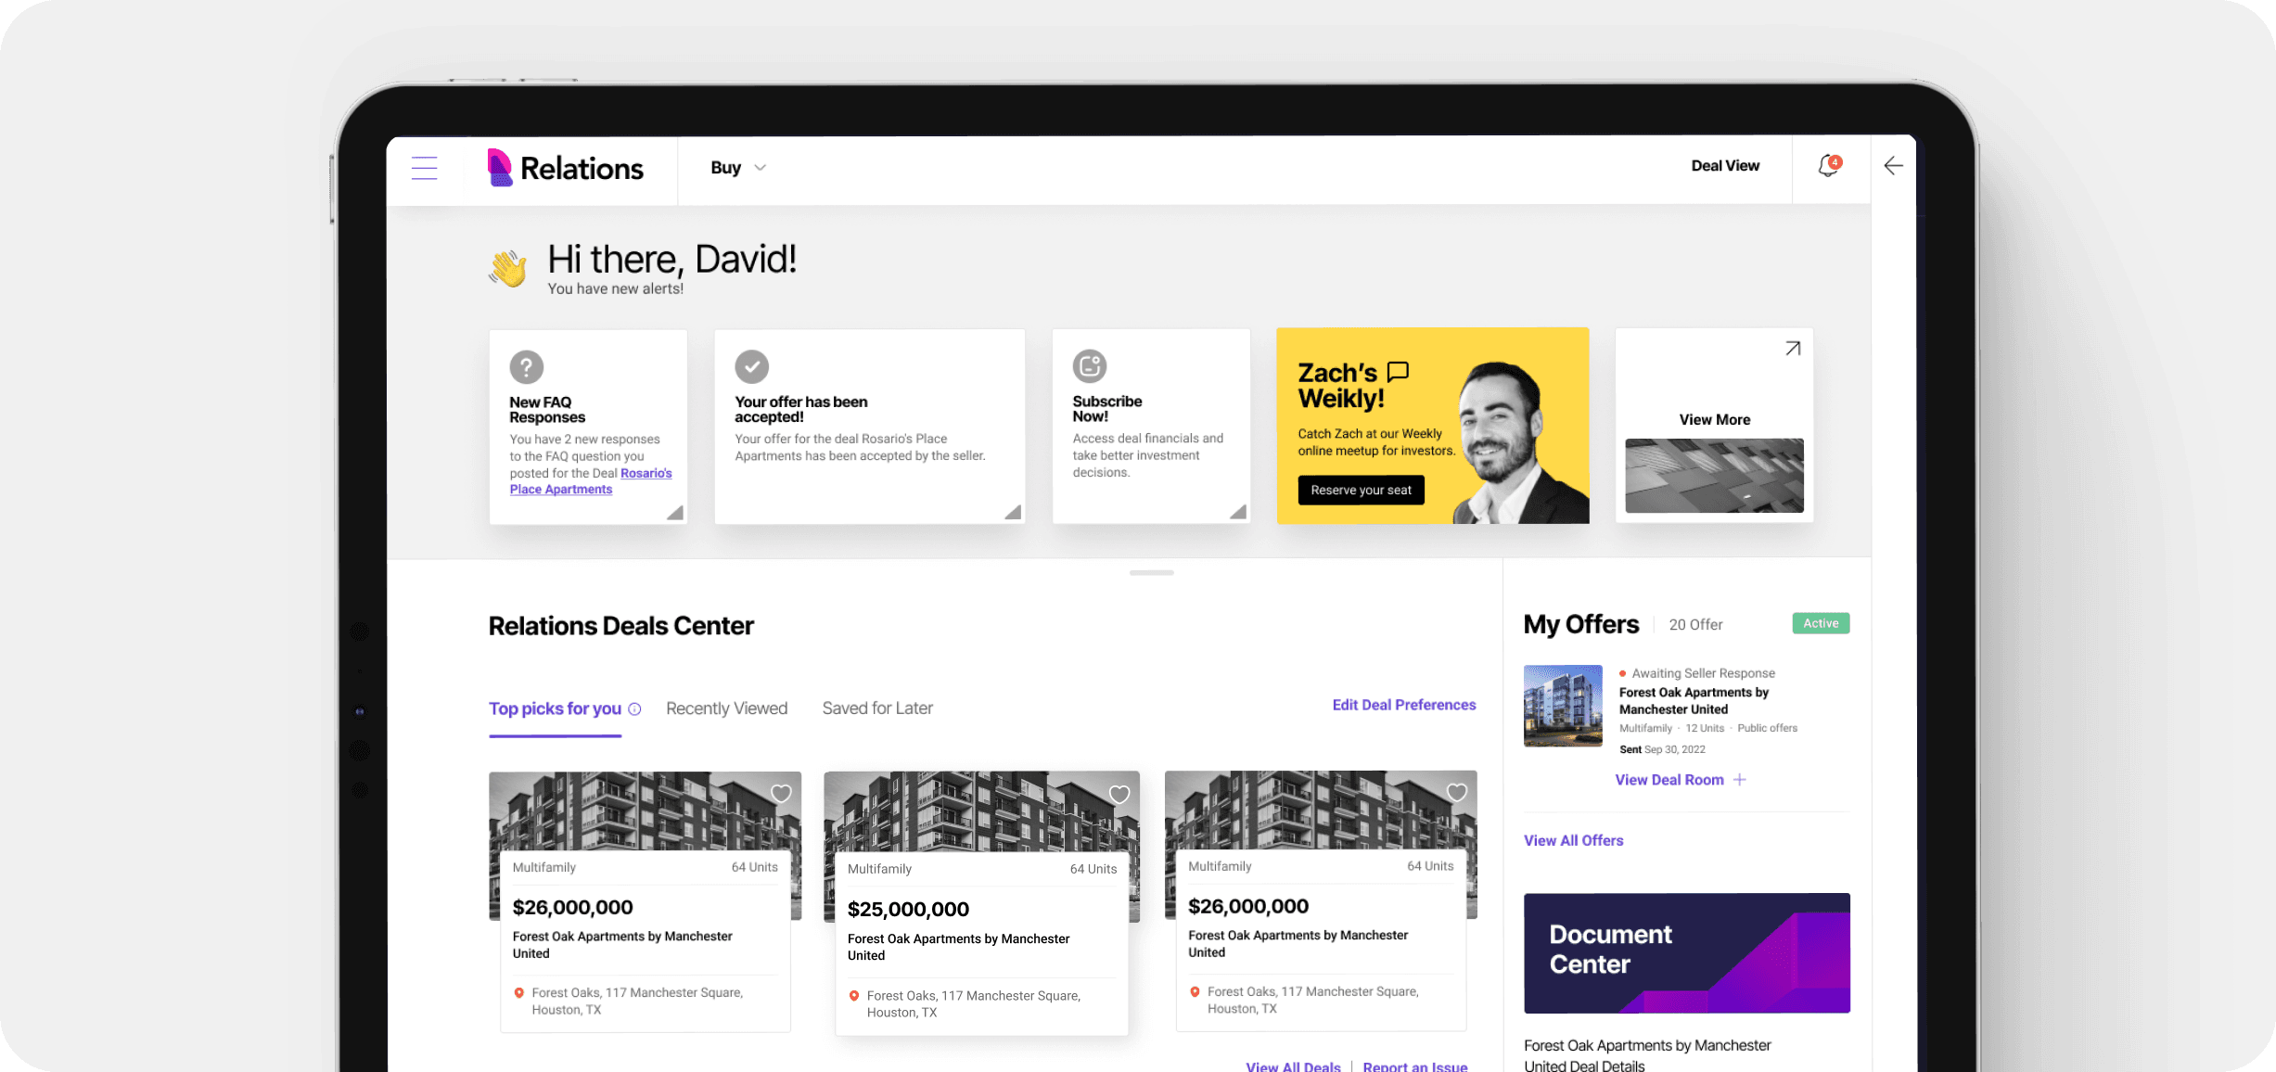The width and height of the screenshot is (2276, 1072).
Task: Click View All Deals link
Action: [x=1293, y=1066]
